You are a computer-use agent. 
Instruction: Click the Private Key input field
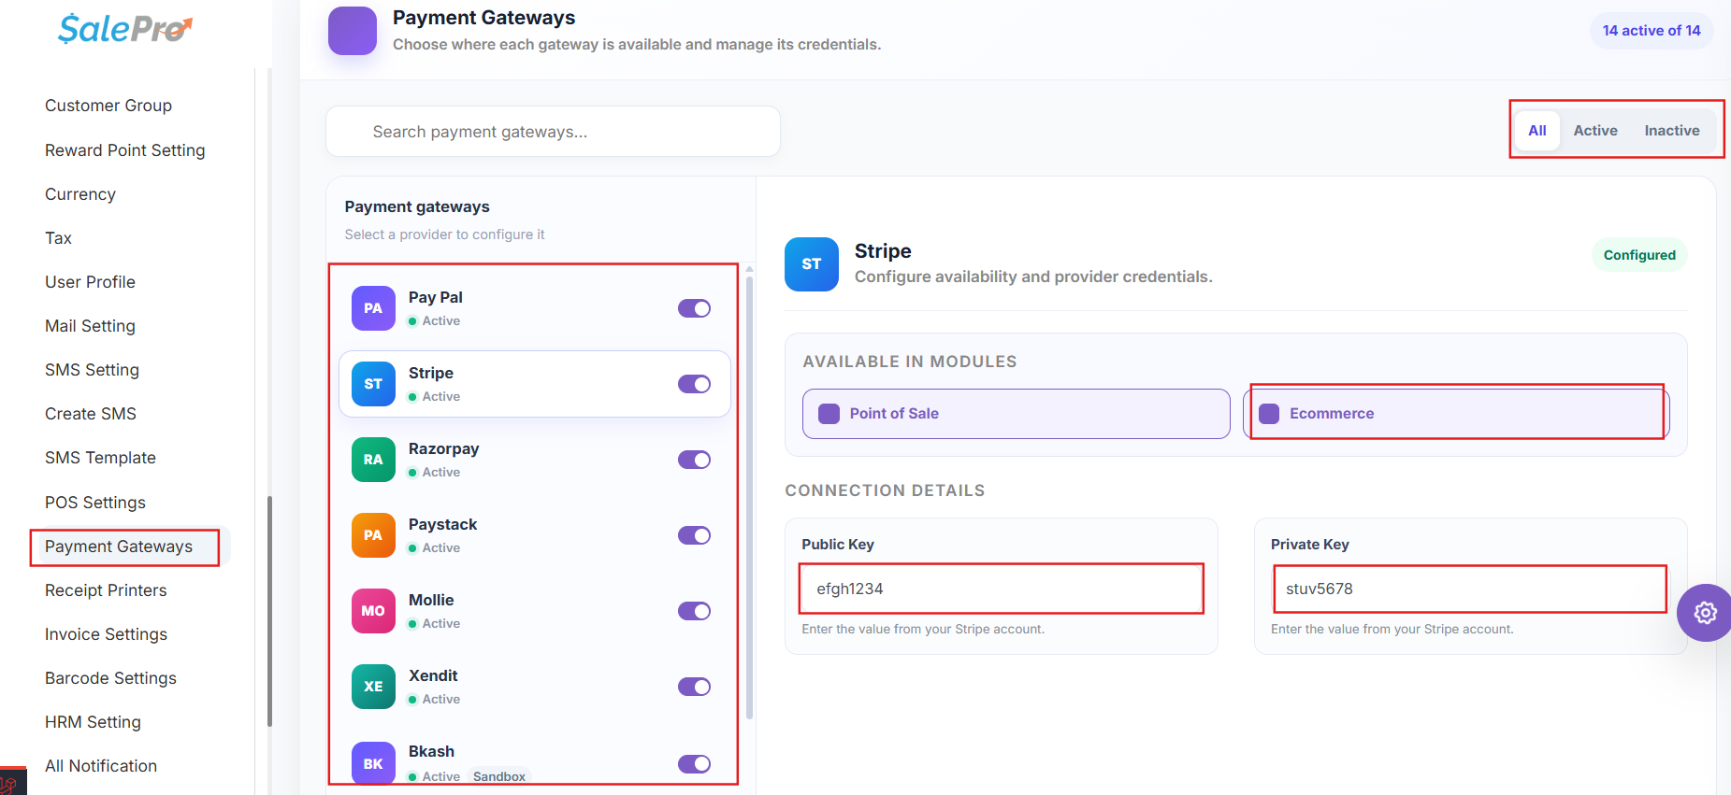click(1470, 589)
